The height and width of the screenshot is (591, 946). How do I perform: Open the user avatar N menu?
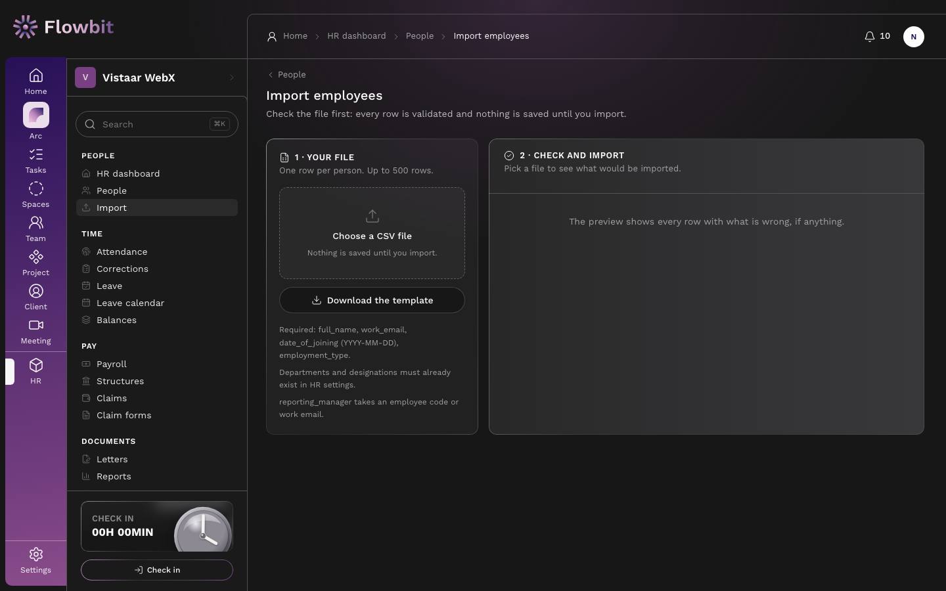coord(913,37)
